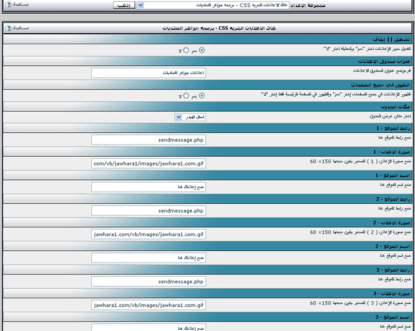
Task: Open the table position dropdown اسفل الهيدر
Action: tap(178, 117)
